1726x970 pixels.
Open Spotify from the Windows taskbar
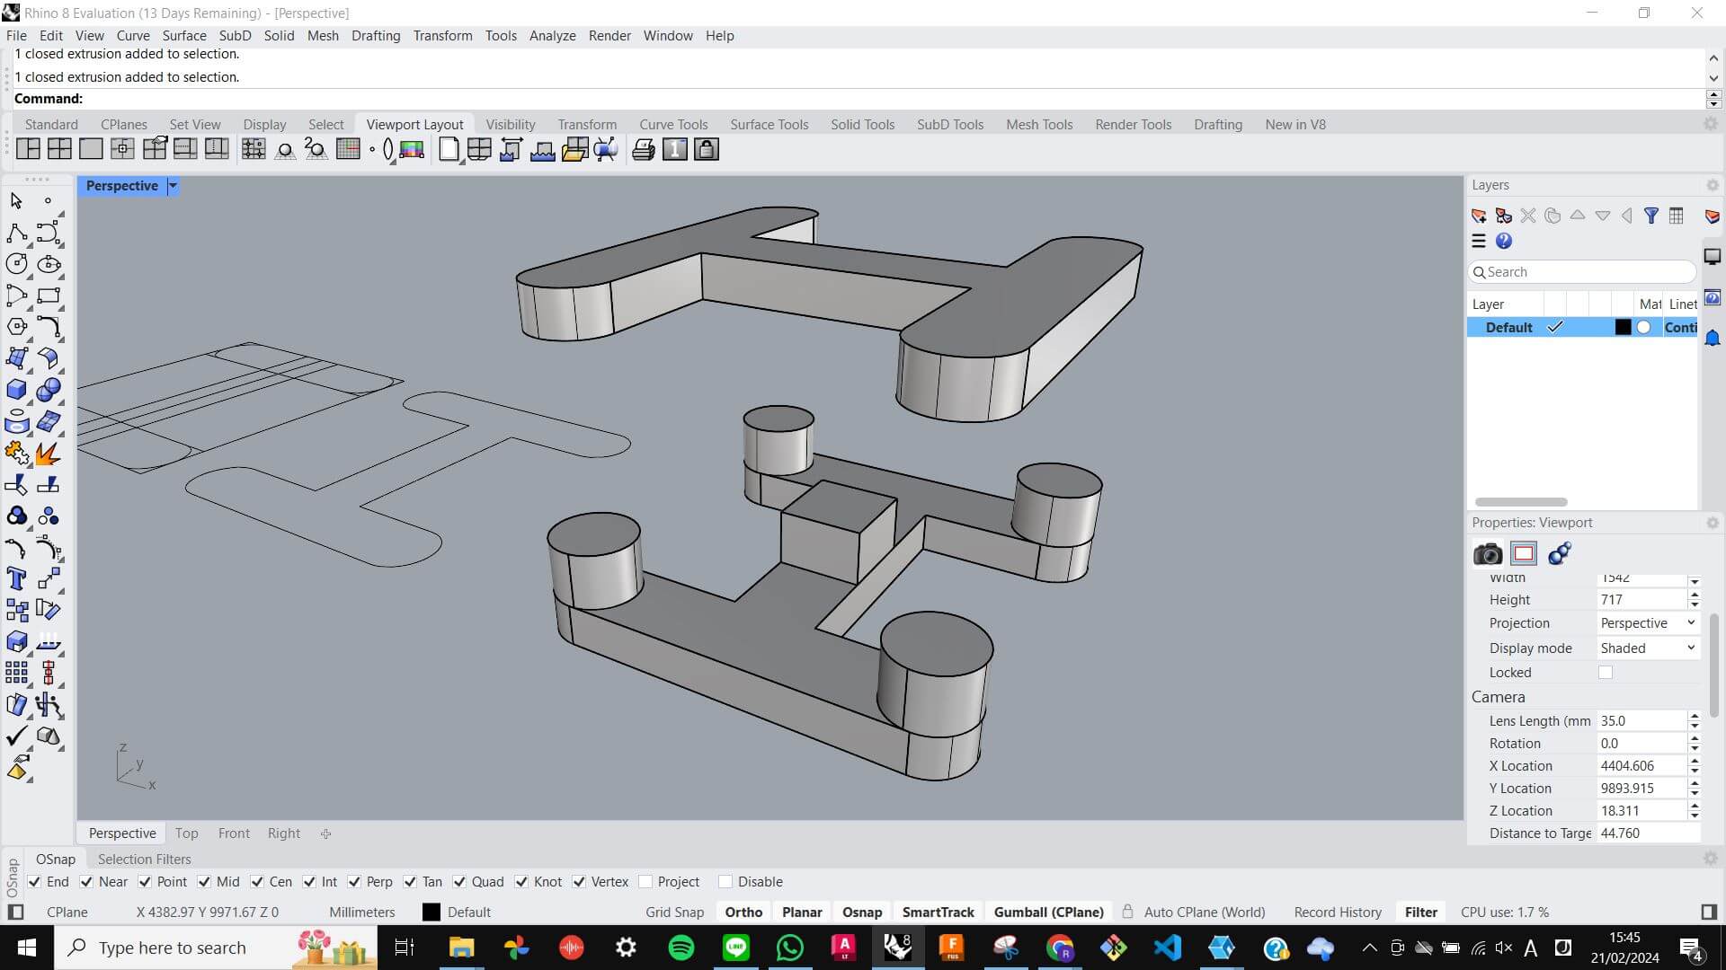pos(681,948)
